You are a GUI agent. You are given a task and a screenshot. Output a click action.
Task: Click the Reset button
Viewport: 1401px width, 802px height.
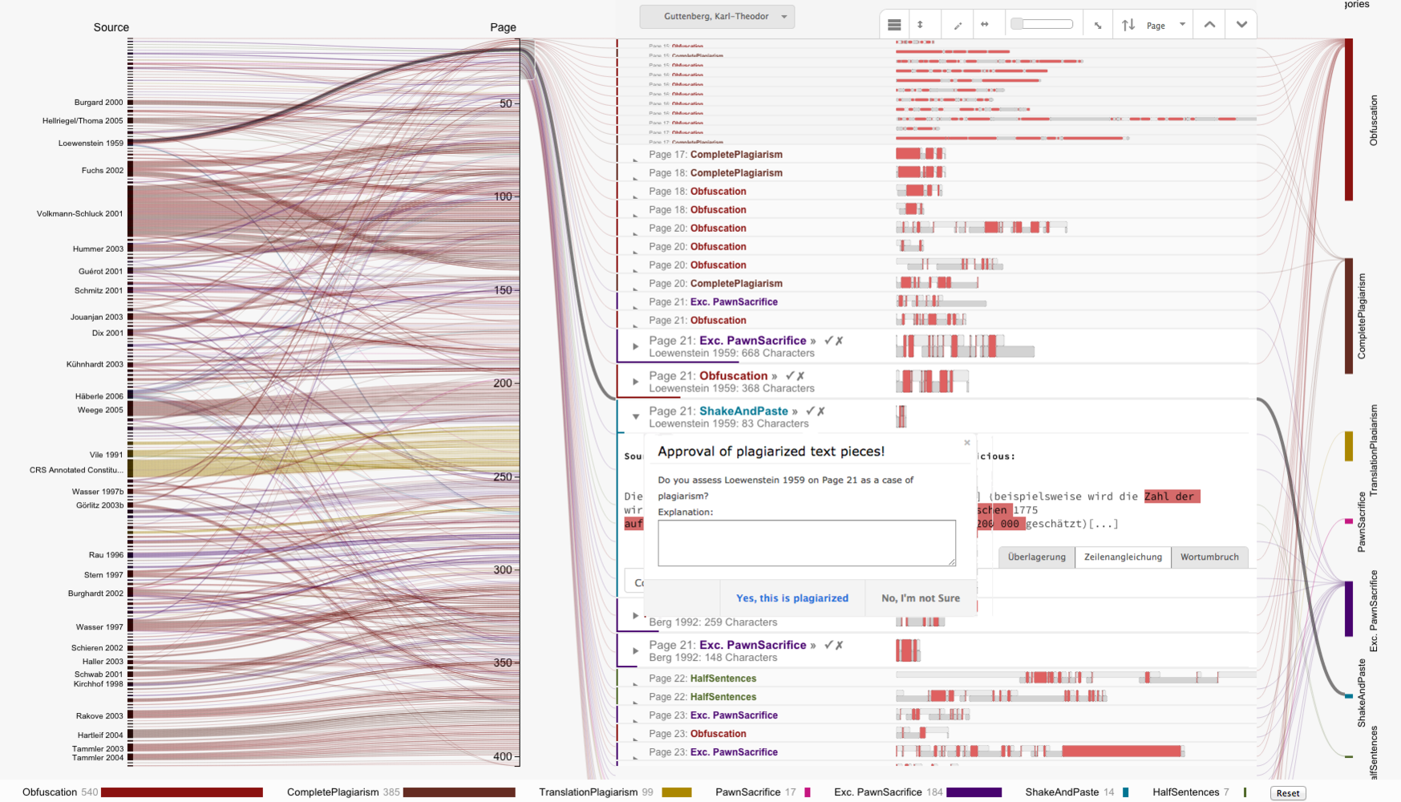click(x=1287, y=792)
